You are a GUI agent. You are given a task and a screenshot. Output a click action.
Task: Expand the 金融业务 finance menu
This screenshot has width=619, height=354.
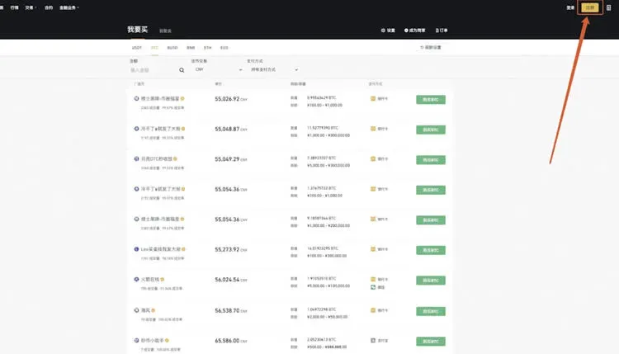coord(69,7)
